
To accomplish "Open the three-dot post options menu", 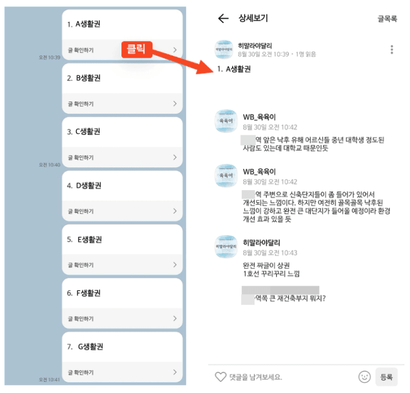I will tap(391, 49).
